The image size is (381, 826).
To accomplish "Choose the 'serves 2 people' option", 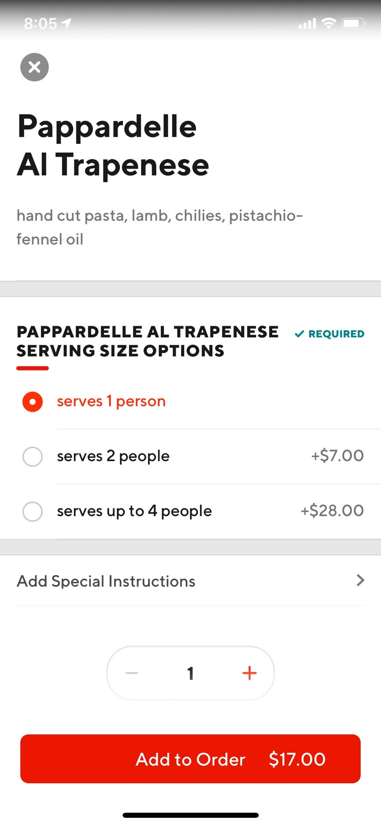I will [x=33, y=456].
